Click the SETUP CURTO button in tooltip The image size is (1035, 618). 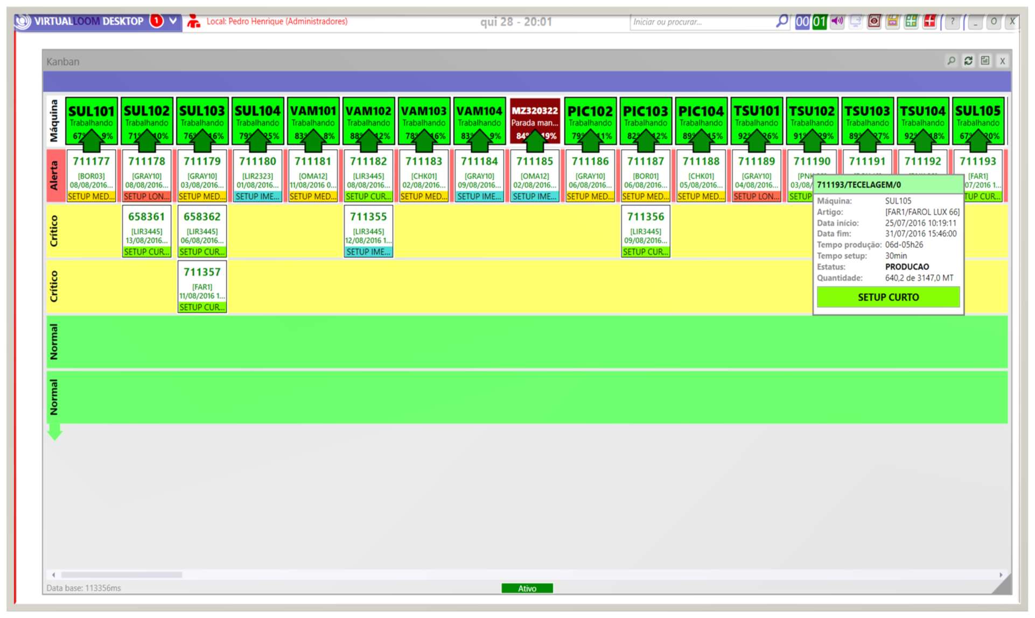[888, 297]
